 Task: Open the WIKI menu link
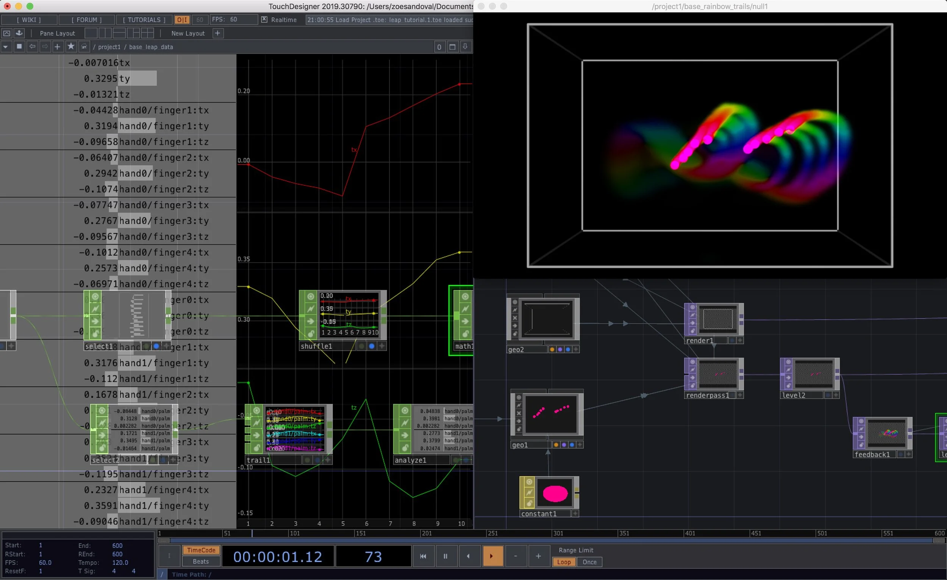(29, 20)
